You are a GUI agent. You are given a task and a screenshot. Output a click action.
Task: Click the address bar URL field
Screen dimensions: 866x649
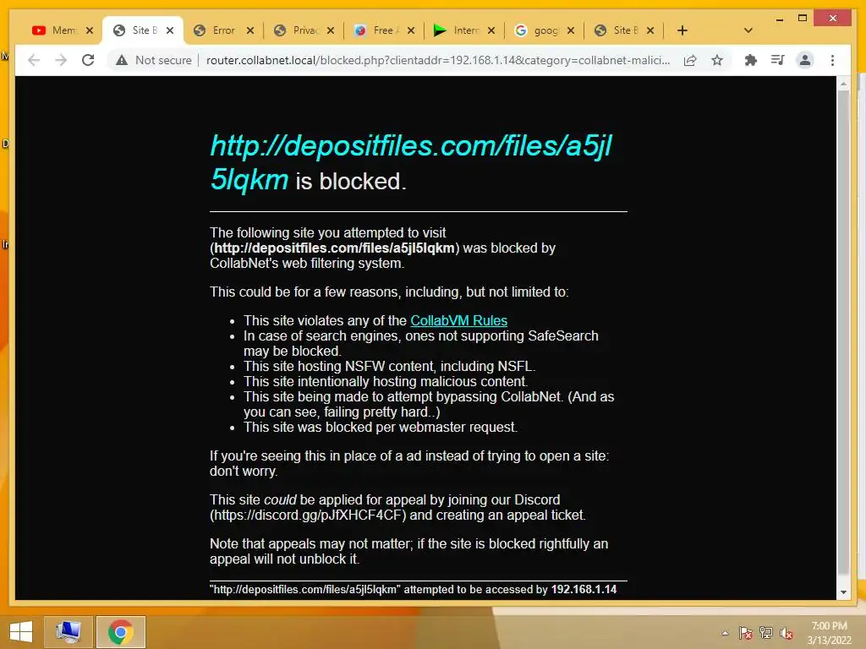click(x=438, y=60)
